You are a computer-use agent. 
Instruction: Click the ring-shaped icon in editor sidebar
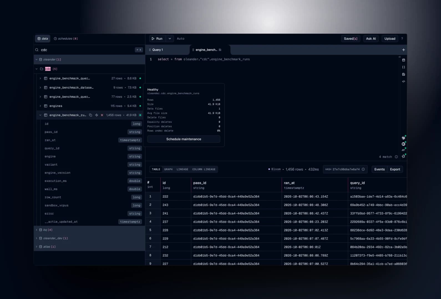click(404, 144)
